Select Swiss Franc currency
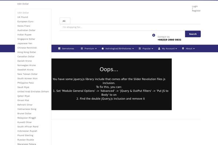The height and width of the screenshot is (145, 218). (x=24, y=26)
